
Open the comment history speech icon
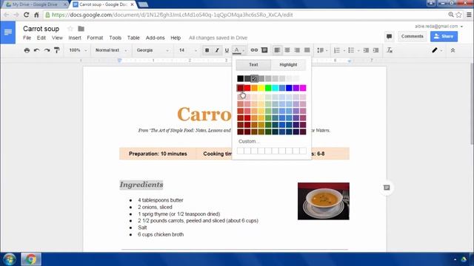pyautogui.click(x=389, y=36)
